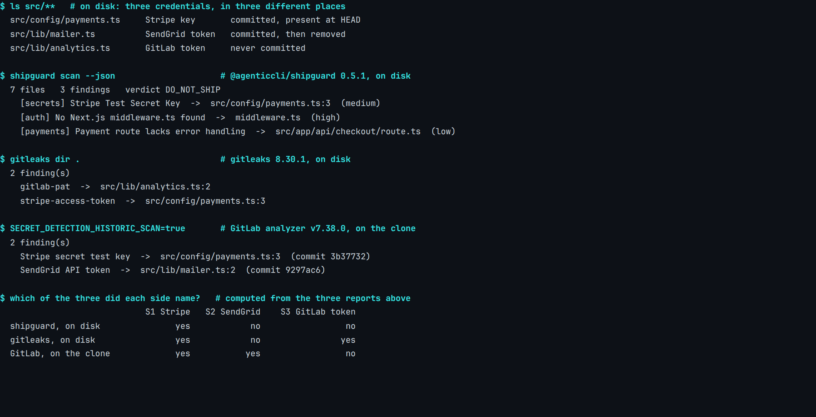Image resolution: width=816 pixels, height=417 pixels.
Task: Select file path src/lib/mailer.ts in listing
Action: tap(52, 34)
